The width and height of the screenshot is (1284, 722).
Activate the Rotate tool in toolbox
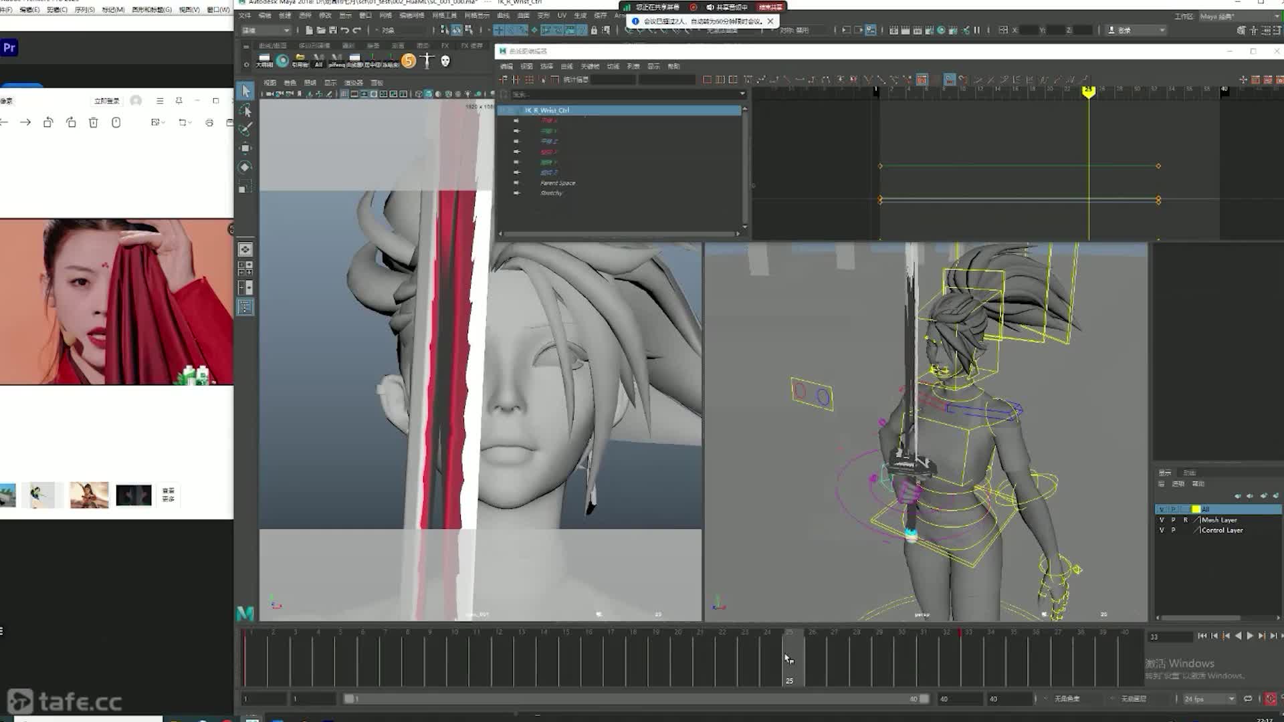[x=245, y=167]
